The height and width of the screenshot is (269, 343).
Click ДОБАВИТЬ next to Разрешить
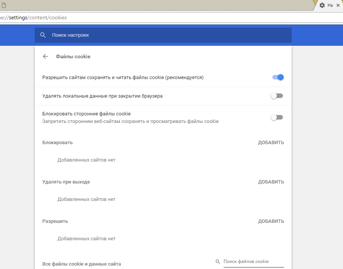tap(271, 221)
